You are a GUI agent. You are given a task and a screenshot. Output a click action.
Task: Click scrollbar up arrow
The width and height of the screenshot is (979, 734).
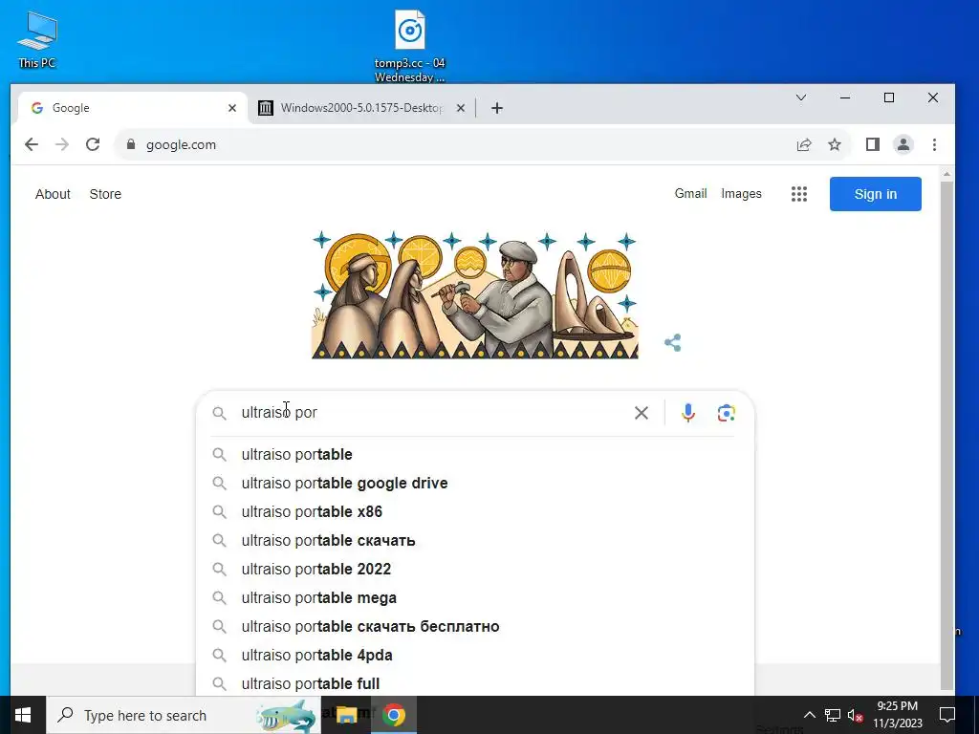[947, 174]
